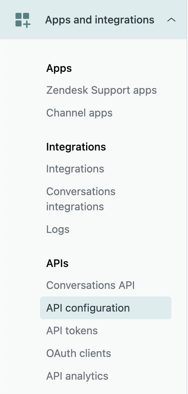Viewport: 188px width, 394px height.
Task: Click the Apps section heading
Action: click(59, 68)
